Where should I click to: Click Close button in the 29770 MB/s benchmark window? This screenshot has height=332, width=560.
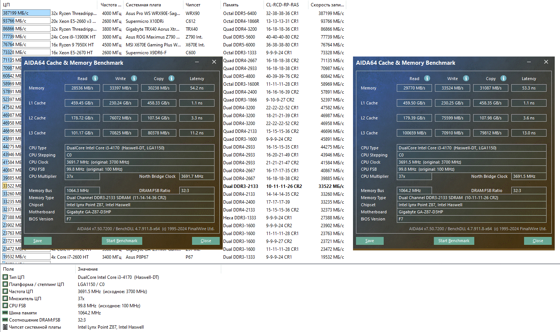(x=538, y=241)
